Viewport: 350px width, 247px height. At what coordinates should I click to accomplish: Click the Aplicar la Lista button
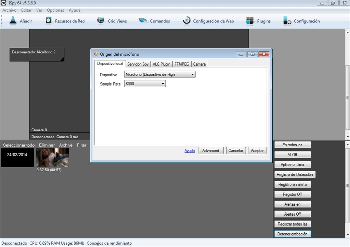(293, 165)
